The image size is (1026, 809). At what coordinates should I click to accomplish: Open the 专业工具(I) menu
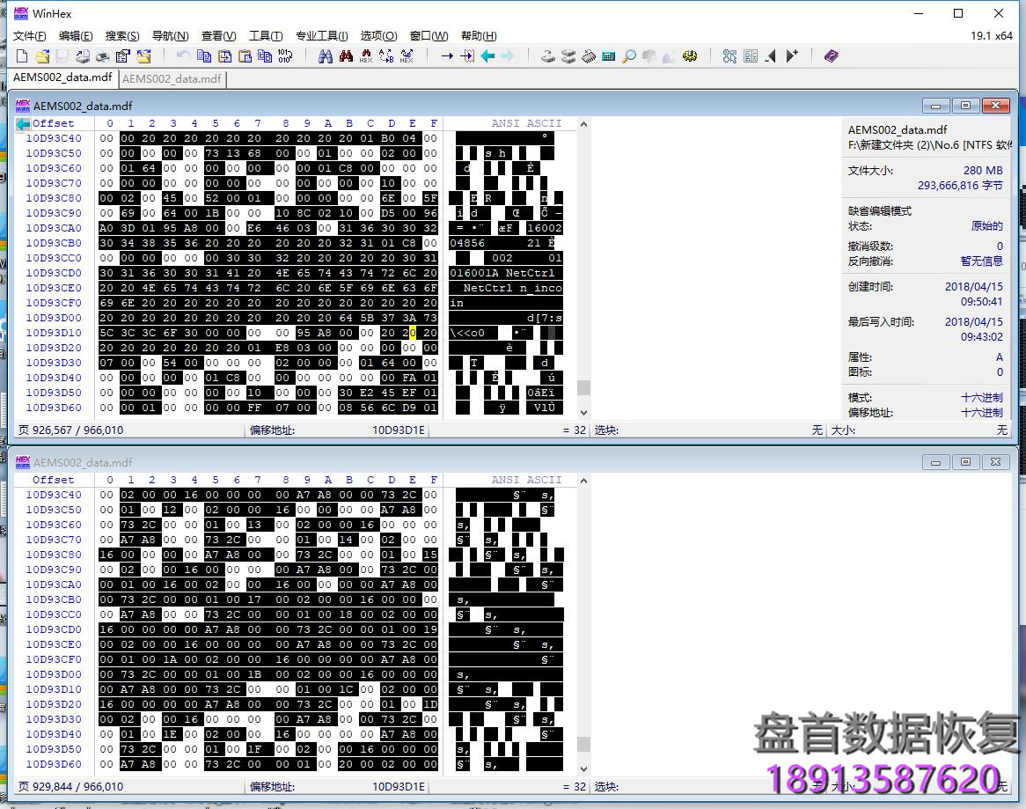(322, 36)
